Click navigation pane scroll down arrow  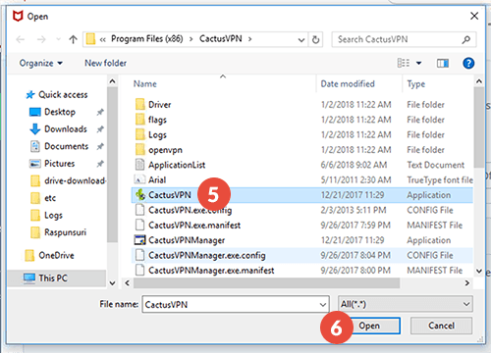click(113, 283)
